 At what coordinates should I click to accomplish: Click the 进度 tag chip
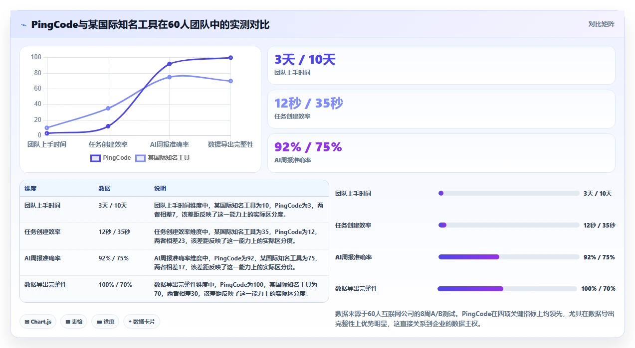[x=106, y=322]
